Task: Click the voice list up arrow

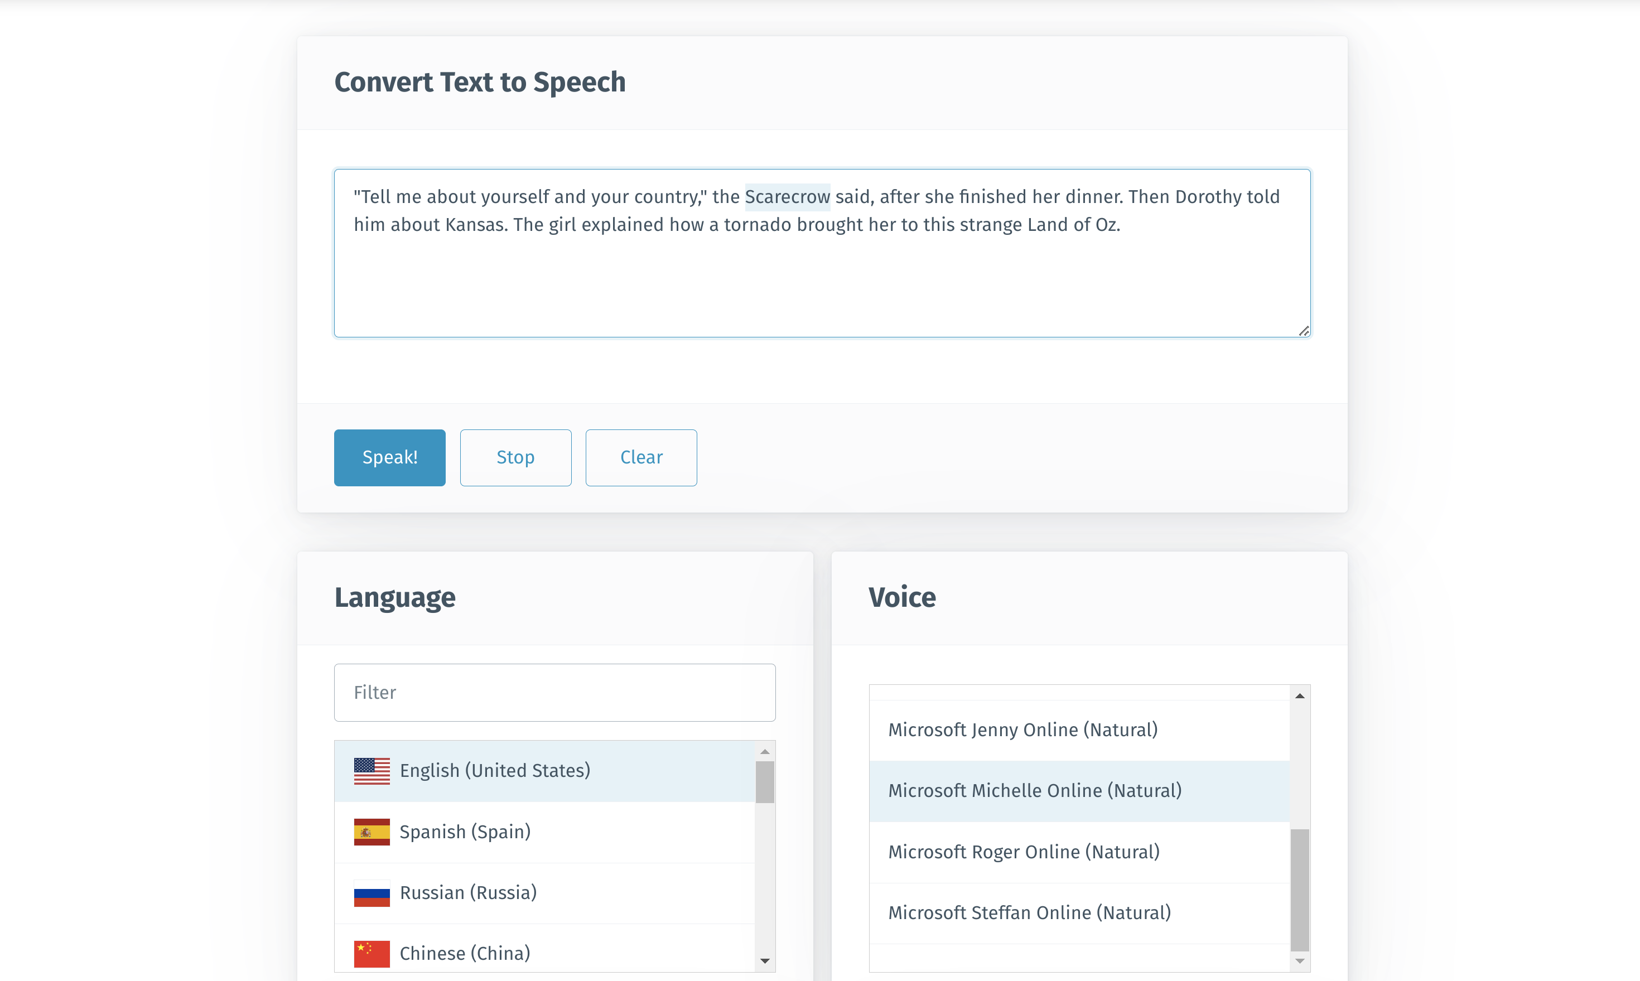Action: pos(1300,695)
